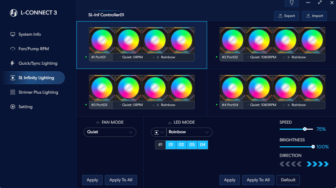Adjust the Speed slider handle
The height and width of the screenshot is (188, 336).
[x=304, y=129]
